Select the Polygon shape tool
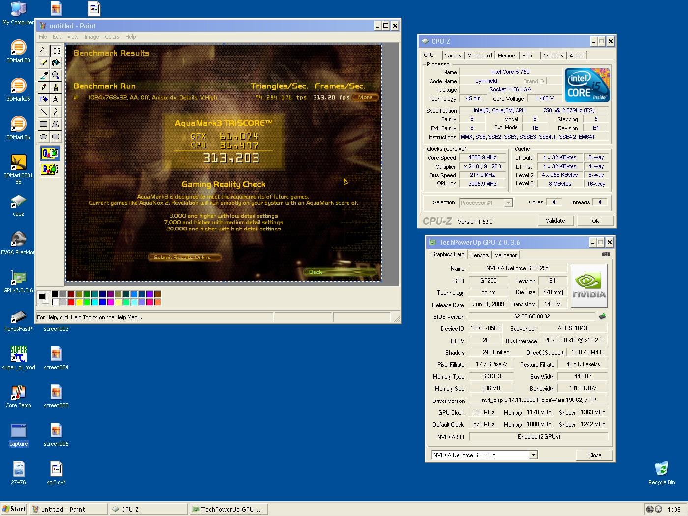The height and width of the screenshot is (516, 688). [56, 124]
